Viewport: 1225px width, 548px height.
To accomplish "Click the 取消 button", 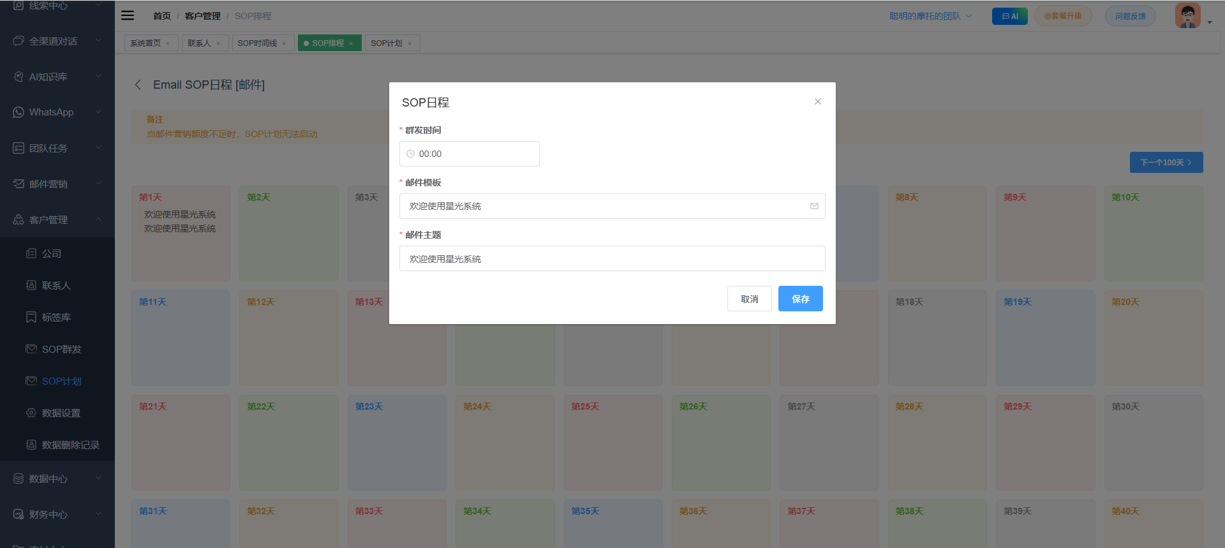I will click(749, 299).
